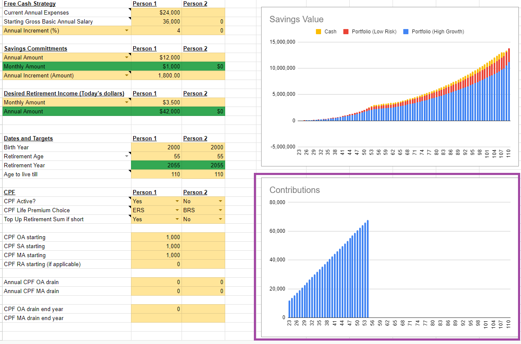Click the Savings Value chart title
Viewport: 521px width, 344px height.
pyautogui.click(x=296, y=20)
